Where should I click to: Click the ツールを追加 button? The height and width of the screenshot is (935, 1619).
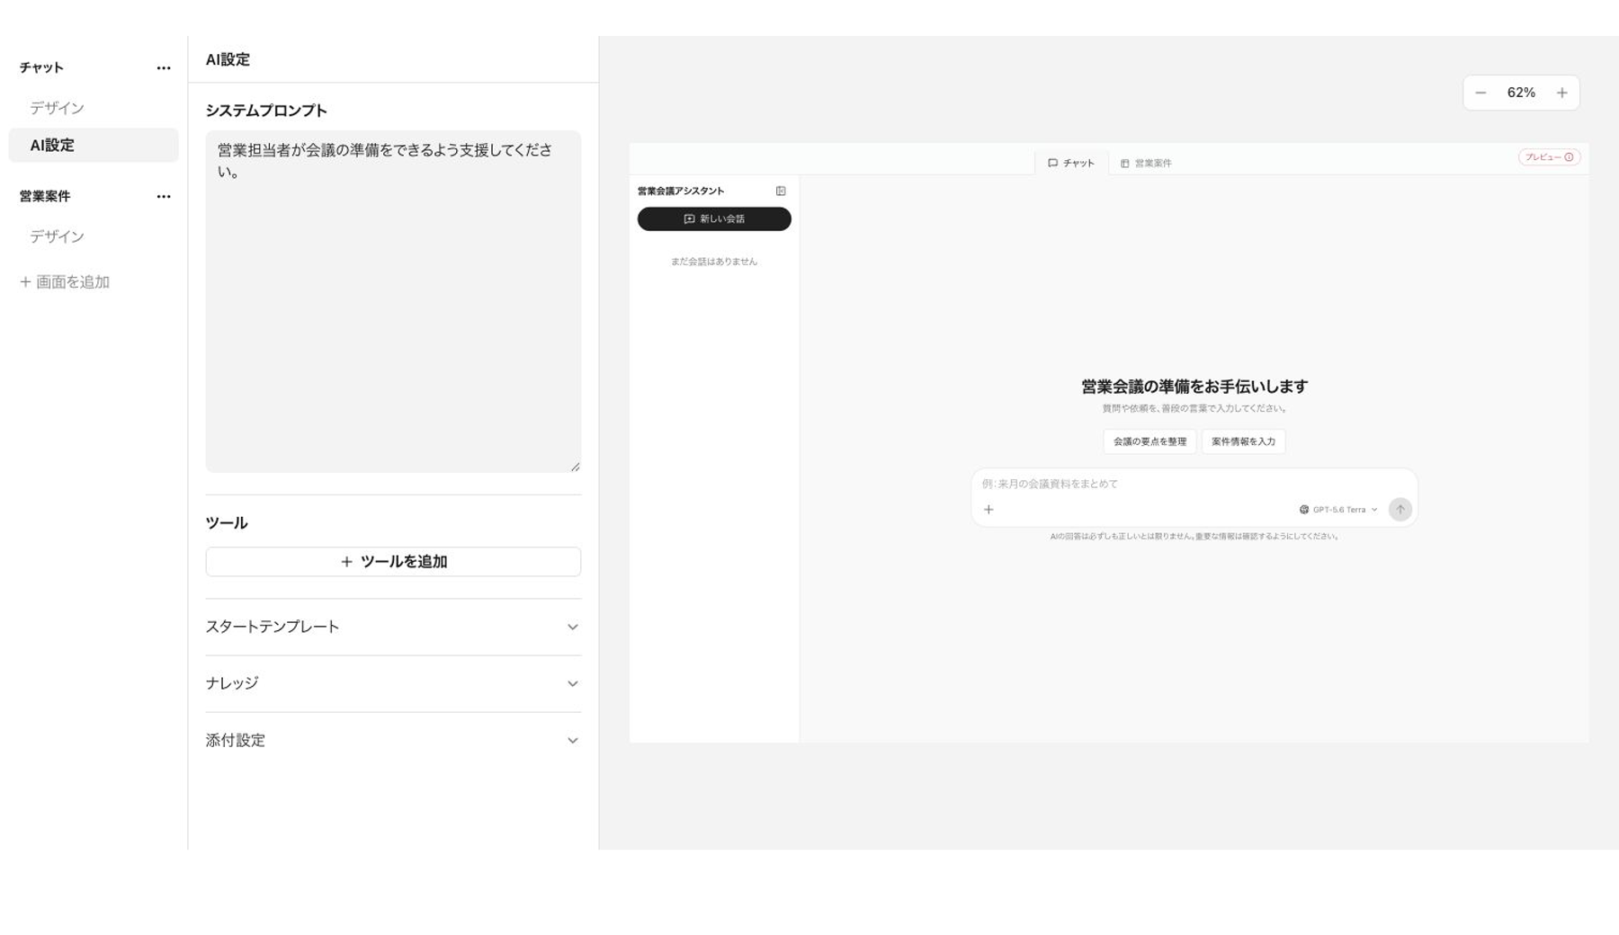pos(393,562)
